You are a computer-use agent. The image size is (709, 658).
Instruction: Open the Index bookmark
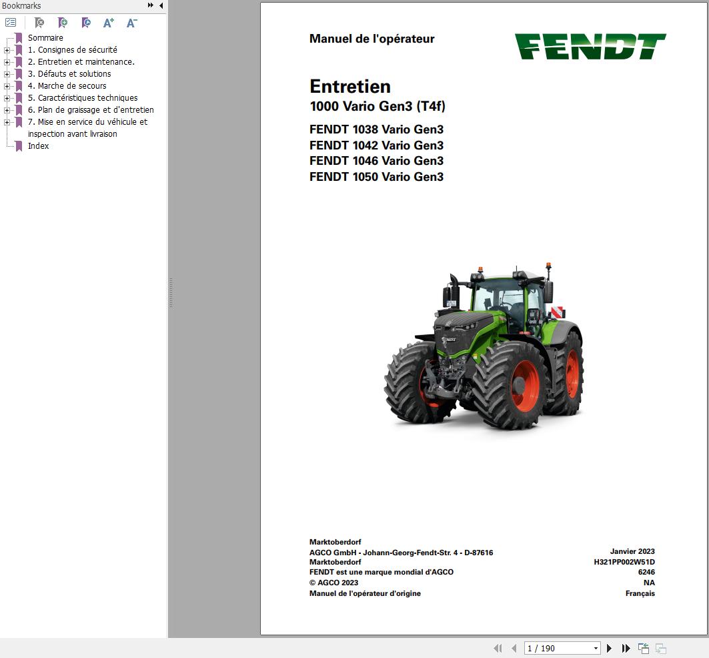[38, 145]
